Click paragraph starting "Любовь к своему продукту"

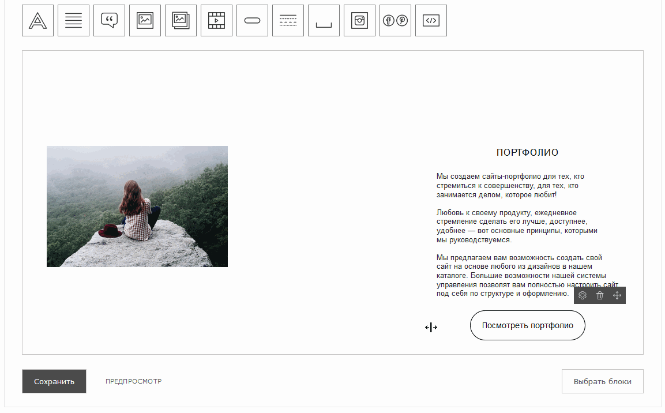[x=517, y=226]
